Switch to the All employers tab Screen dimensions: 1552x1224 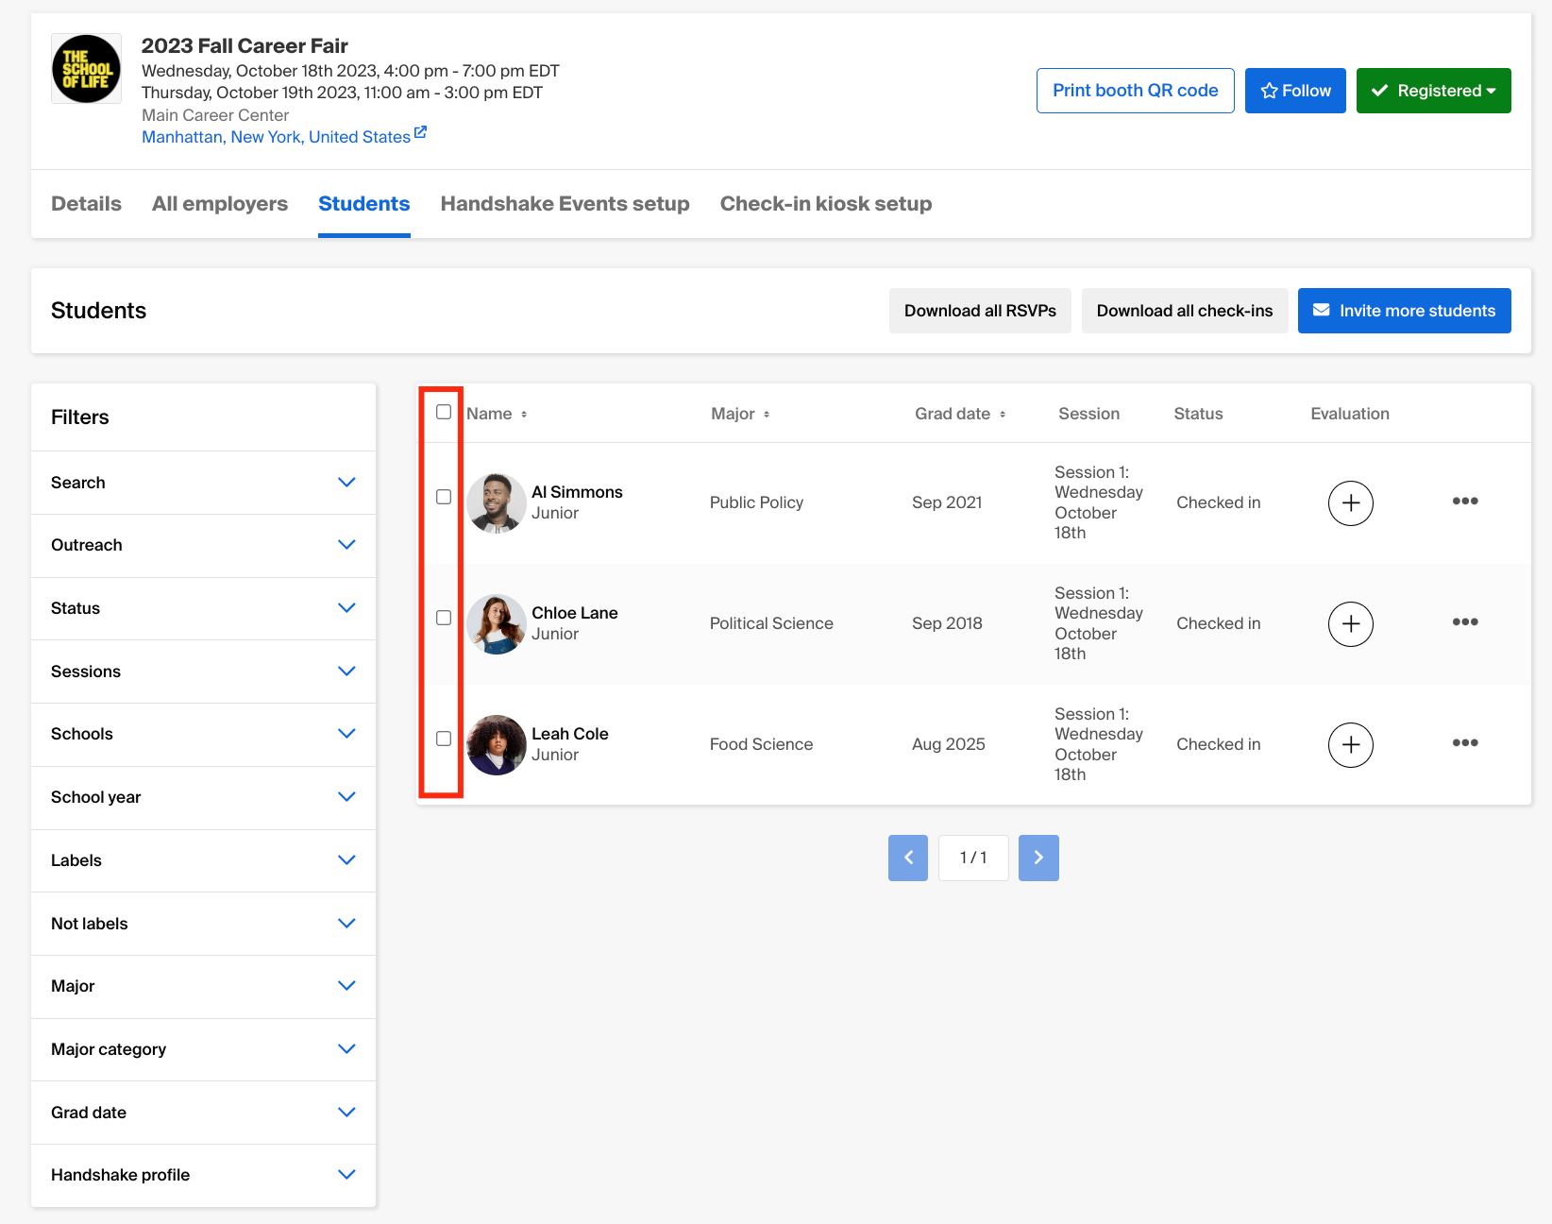point(219,203)
